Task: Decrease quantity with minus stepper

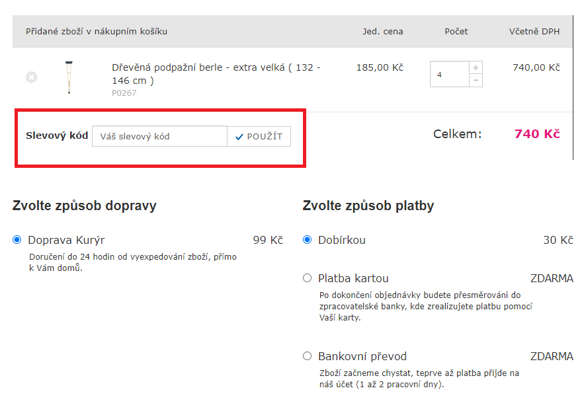Action: 476,81
